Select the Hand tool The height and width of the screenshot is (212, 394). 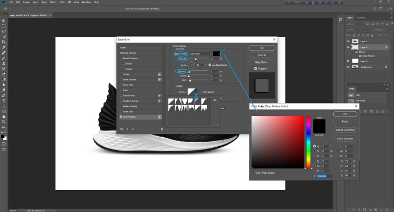[4, 116]
